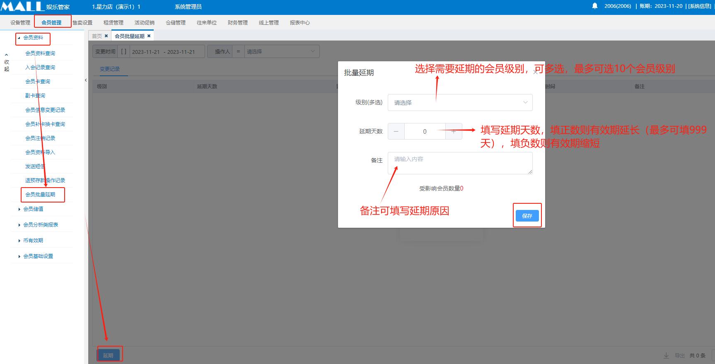715x364 pixels.
Task: Increase 延期天数 with the plus button
Action: point(454,131)
